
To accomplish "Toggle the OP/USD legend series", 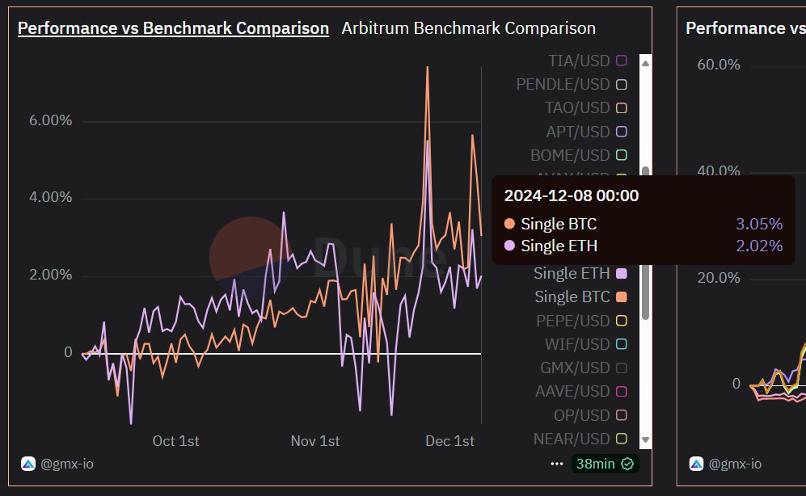I will pyautogui.click(x=590, y=415).
